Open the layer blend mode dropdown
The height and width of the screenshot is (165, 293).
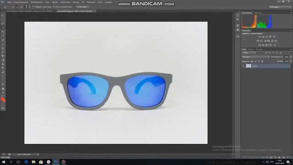tap(256, 57)
